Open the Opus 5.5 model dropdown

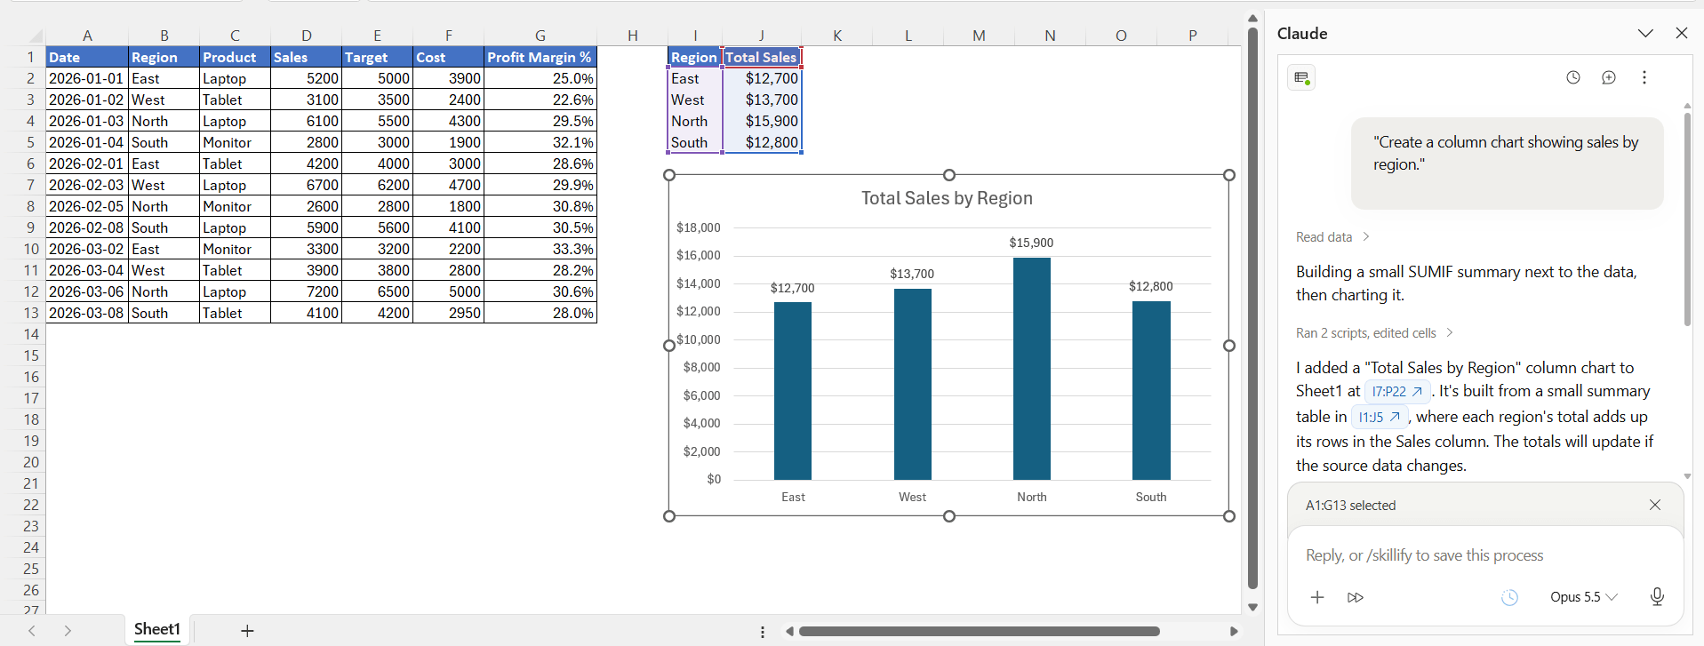tap(1583, 597)
